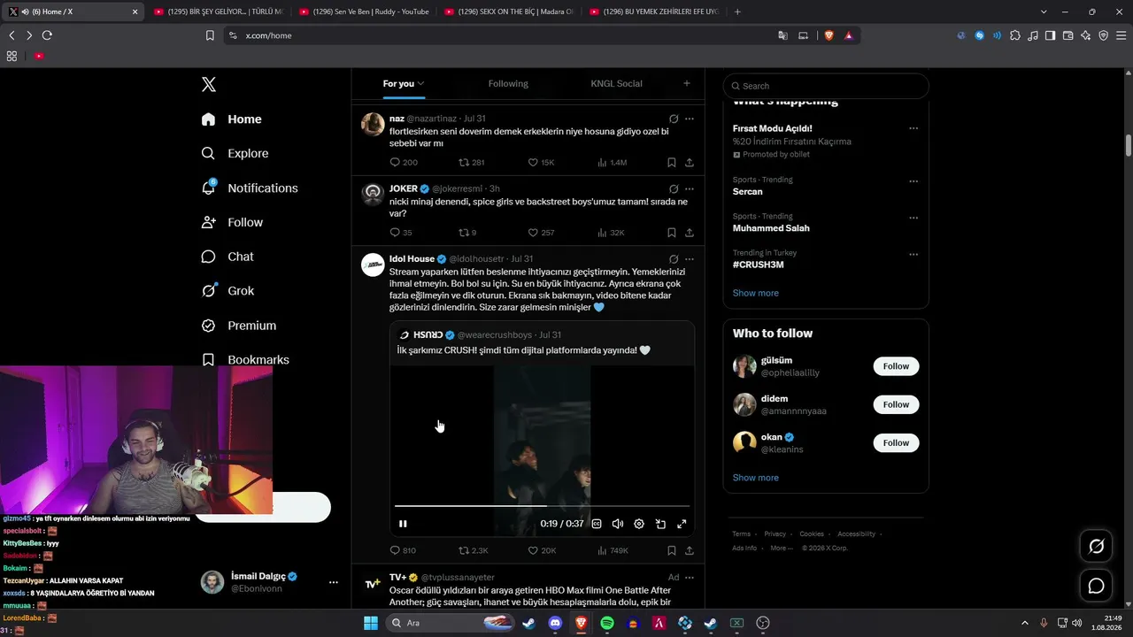The height and width of the screenshot is (637, 1133).
Task: Switch to Sen Ve Ben YouTube tab
Action: click(x=363, y=12)
